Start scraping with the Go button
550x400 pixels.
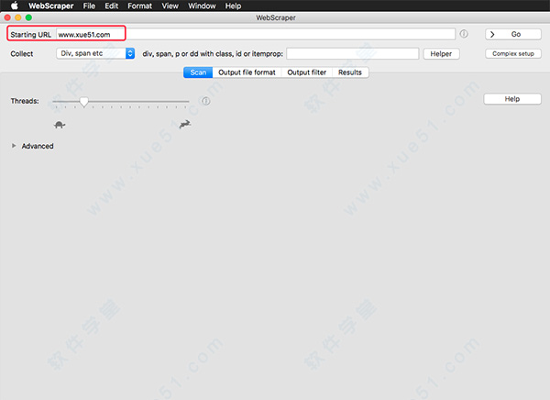513,34
